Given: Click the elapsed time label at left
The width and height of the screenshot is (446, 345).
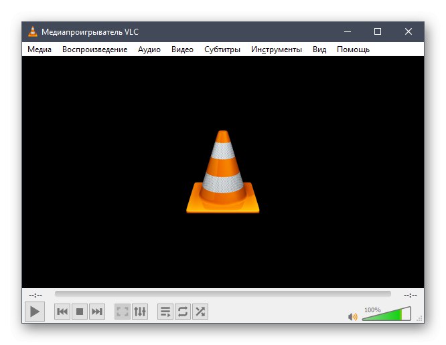Looking at the screenshot, I should click(35, 296).
